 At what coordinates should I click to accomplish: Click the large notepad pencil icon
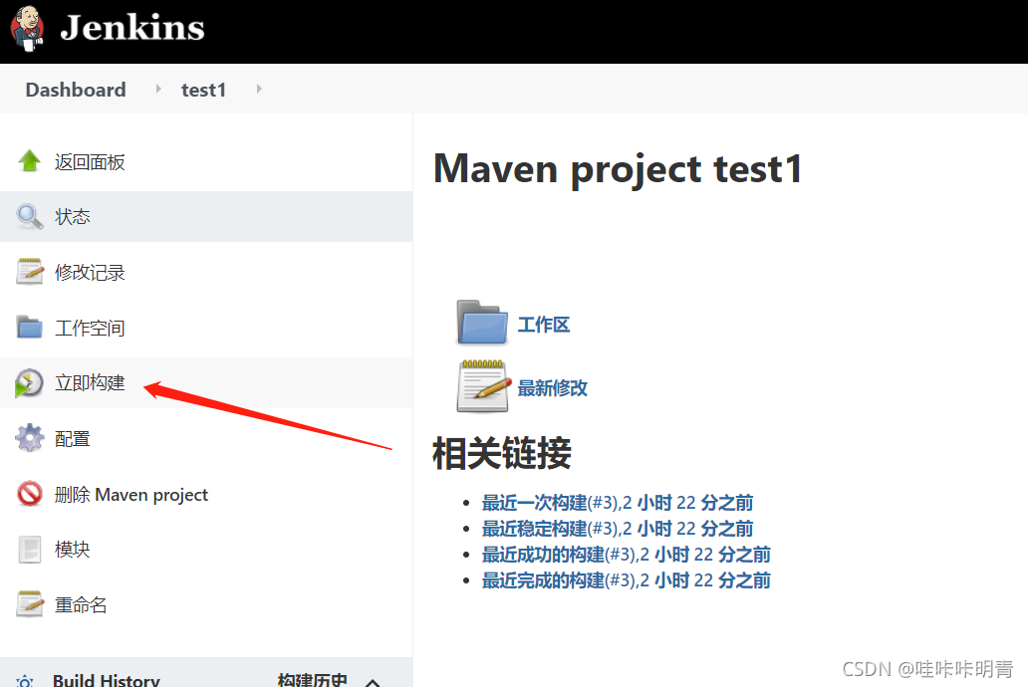483,386
